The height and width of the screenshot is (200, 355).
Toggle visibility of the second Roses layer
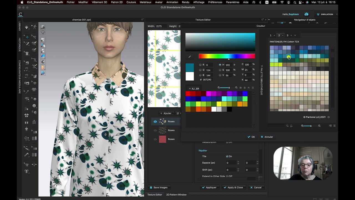(155, 130)
